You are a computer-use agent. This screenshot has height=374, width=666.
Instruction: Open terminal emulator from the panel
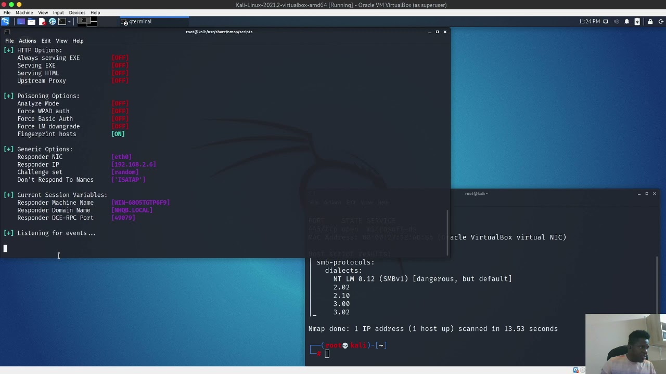[62, 21]
